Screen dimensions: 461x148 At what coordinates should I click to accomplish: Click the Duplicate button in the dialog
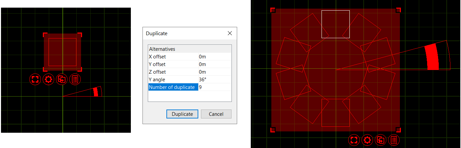[182, 114]
